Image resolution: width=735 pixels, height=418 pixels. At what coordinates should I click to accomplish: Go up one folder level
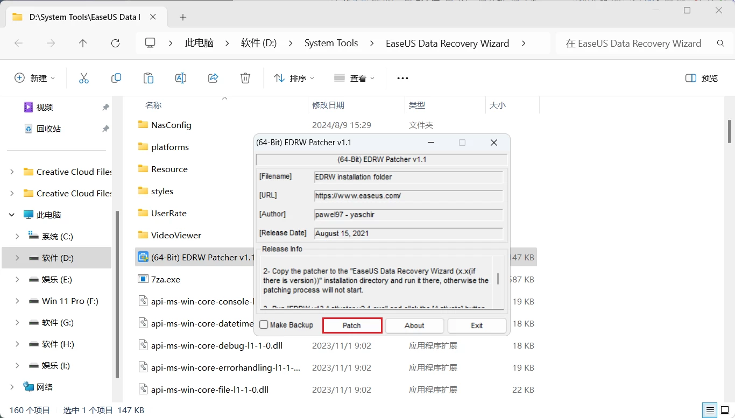pyautogui.click(x=83, y=44)
